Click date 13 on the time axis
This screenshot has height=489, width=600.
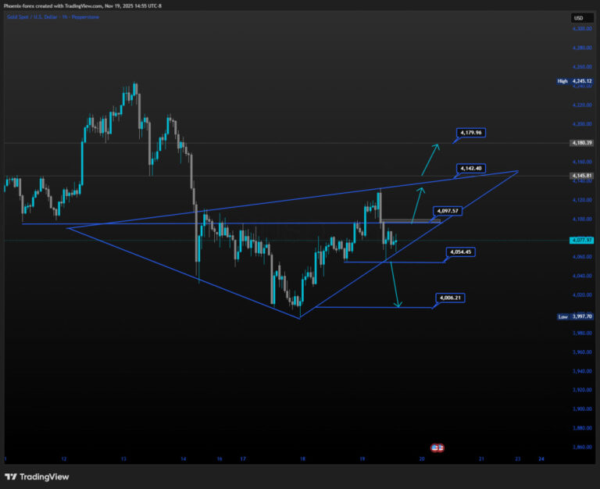(123, 459)
